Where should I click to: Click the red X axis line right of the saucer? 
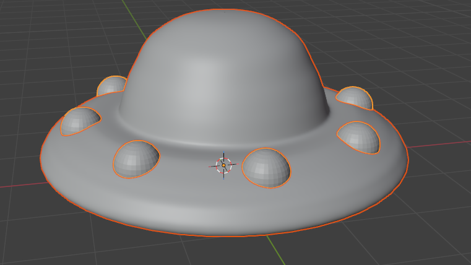[439, 146]
